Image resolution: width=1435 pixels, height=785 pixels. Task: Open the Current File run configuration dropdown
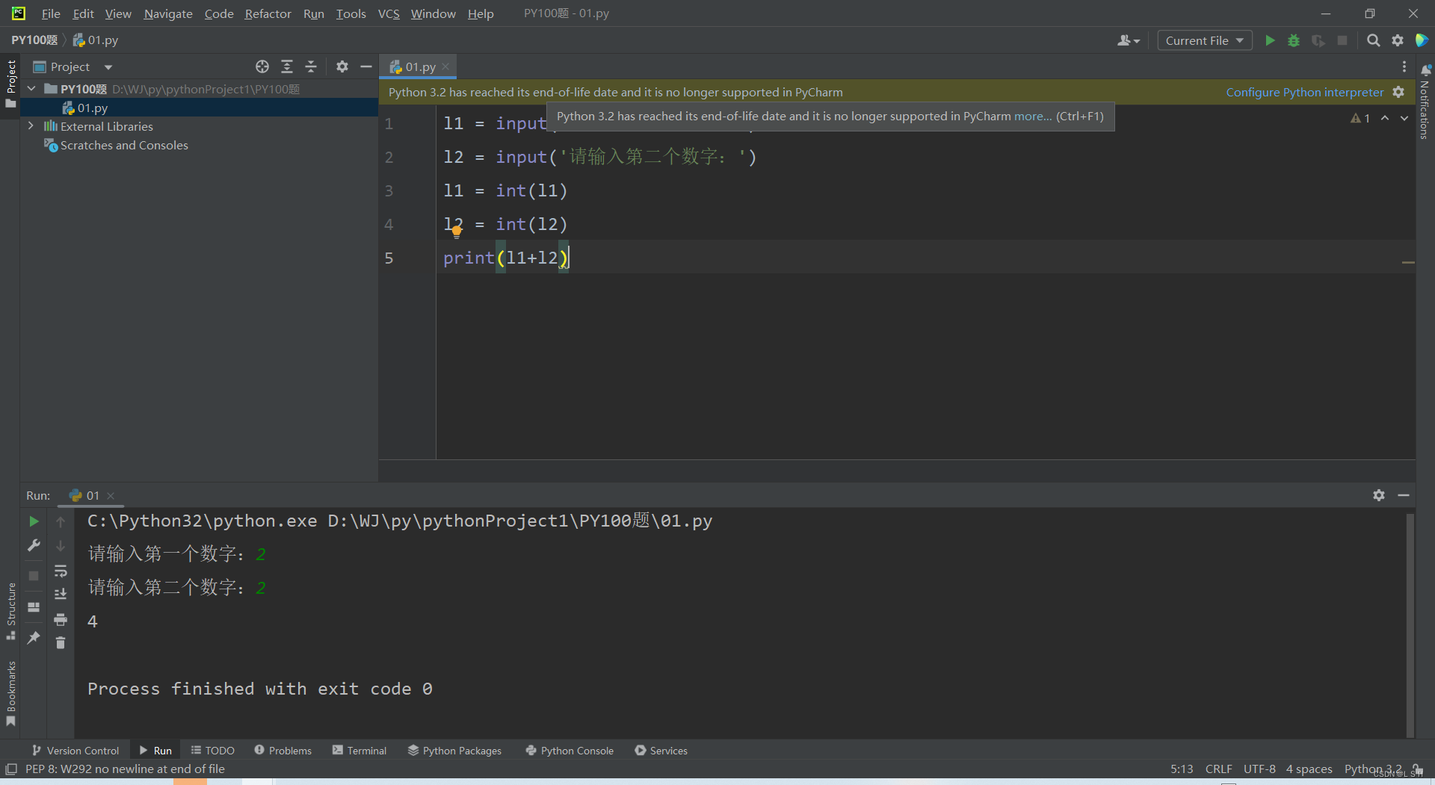coord(1204,40)
